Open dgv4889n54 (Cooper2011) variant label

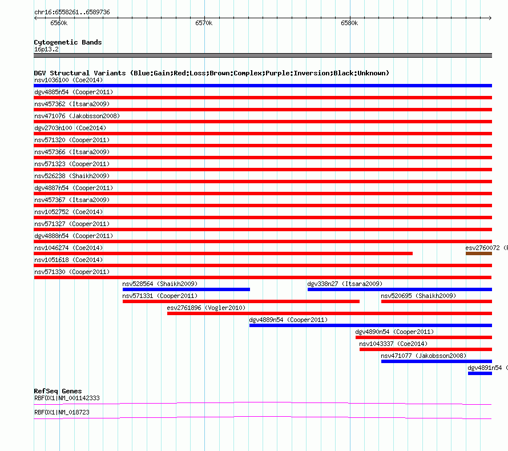point(288,320)
